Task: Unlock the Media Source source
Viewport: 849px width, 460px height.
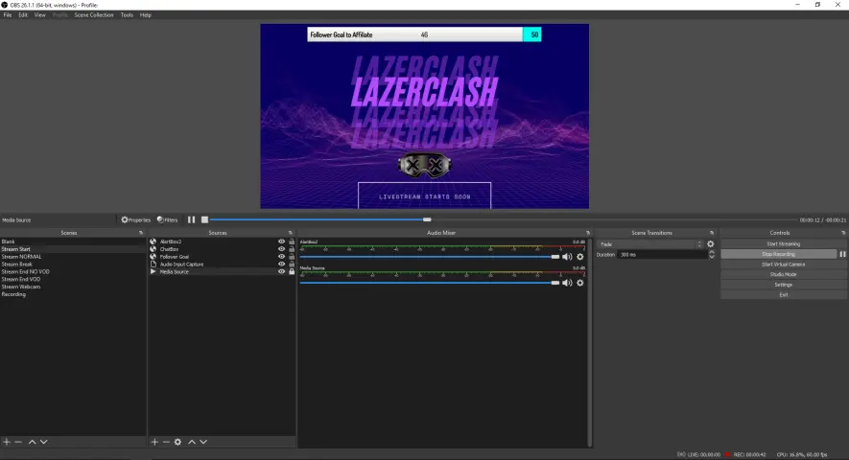Action: tap(292, 271)
